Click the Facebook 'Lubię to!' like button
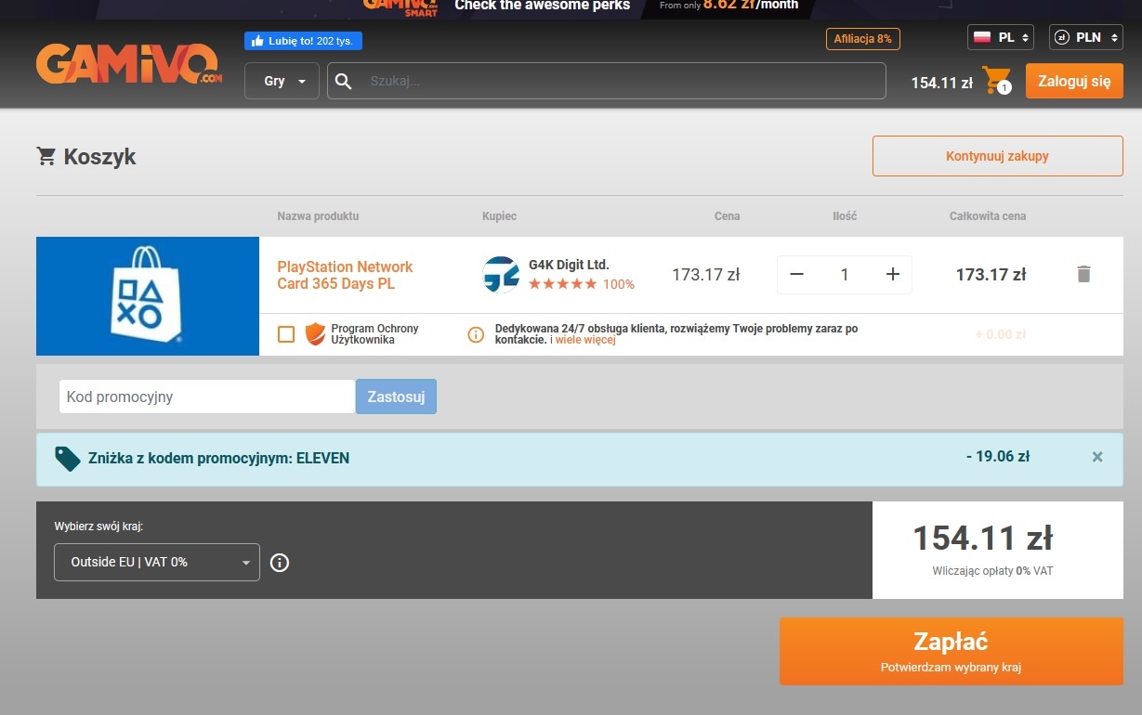Screen dimensions: 1142x715 303,41
